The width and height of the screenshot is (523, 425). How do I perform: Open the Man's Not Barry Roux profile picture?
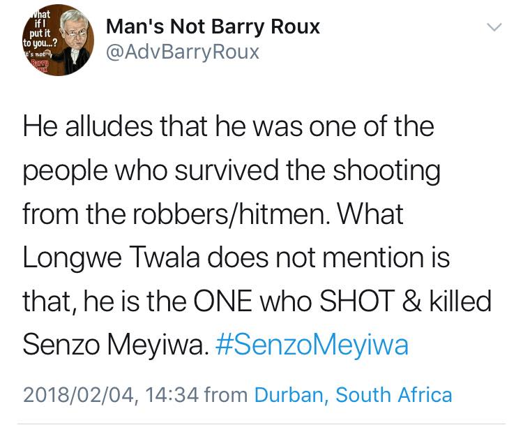click(58, 40)
